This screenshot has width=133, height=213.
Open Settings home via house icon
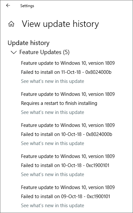pyautogui.click(x=11, y=24)
